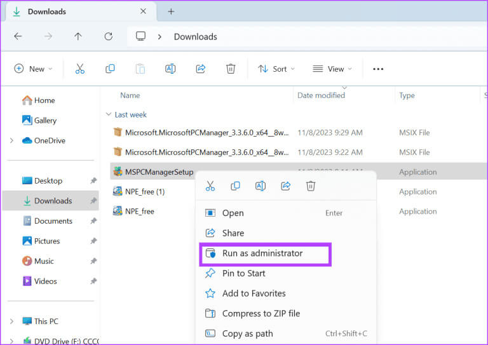The width and height of the screenshot is (488, 345).
Task: Choose Add to Favorites
Action: tap(286, 294)
